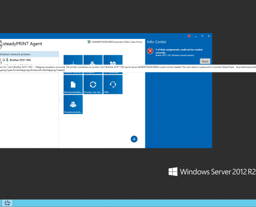
Task: Click the globe icon beside Brother DCP-116C
Action: coord(4,60)
